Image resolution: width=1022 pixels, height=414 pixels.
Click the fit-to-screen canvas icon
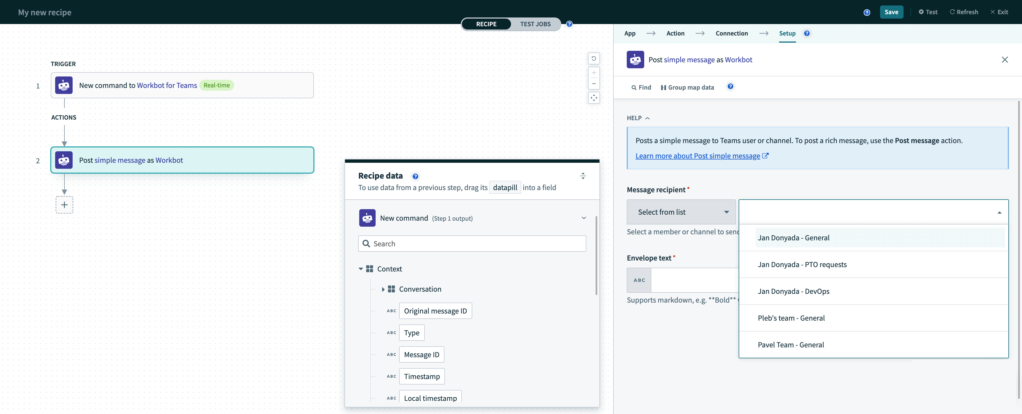593,98
